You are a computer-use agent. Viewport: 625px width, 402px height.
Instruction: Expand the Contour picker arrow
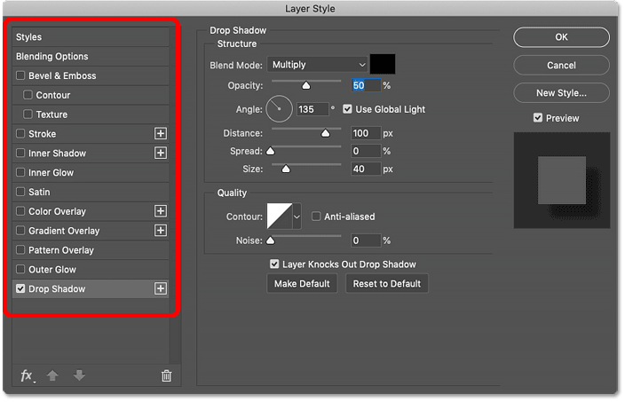click(297, 217)
